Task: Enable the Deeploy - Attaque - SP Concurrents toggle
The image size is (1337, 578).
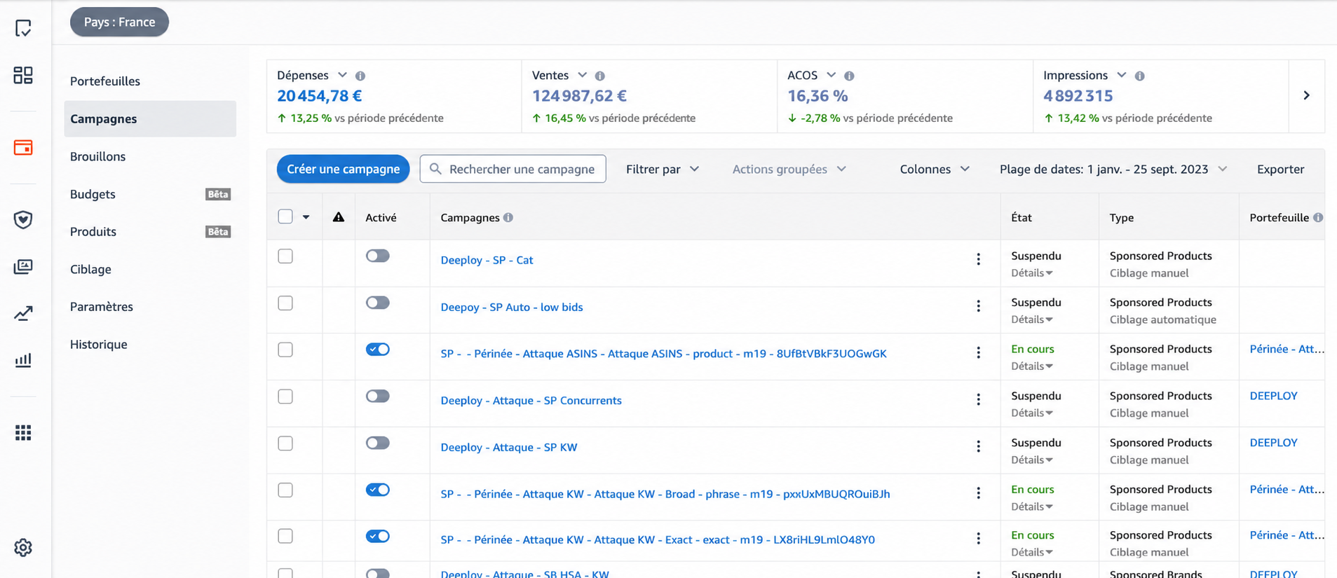Action: click(x=378, y=396)
